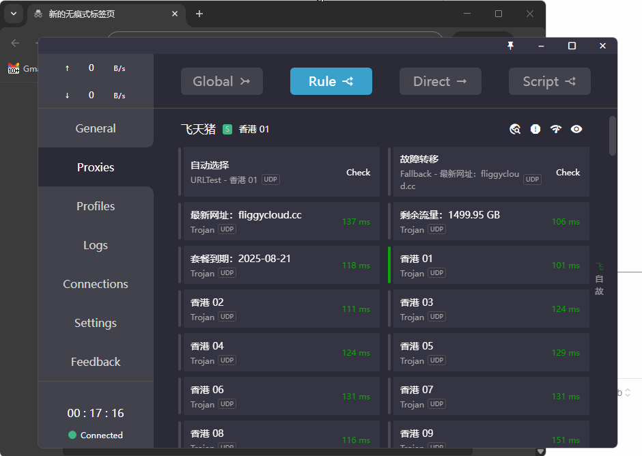Switch proxy mode to Direct

tap(441, 81)
